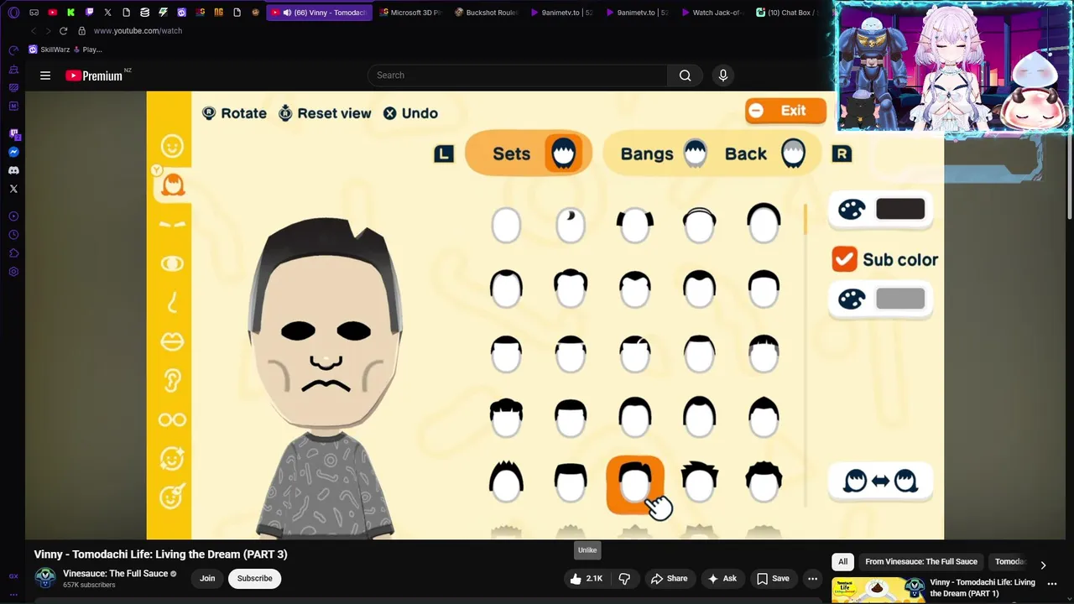The height and width of the screenshot is (604, 1074).
Task: Select From Vinesauce: The Full Sauce chip
Action: pos(921,561)
